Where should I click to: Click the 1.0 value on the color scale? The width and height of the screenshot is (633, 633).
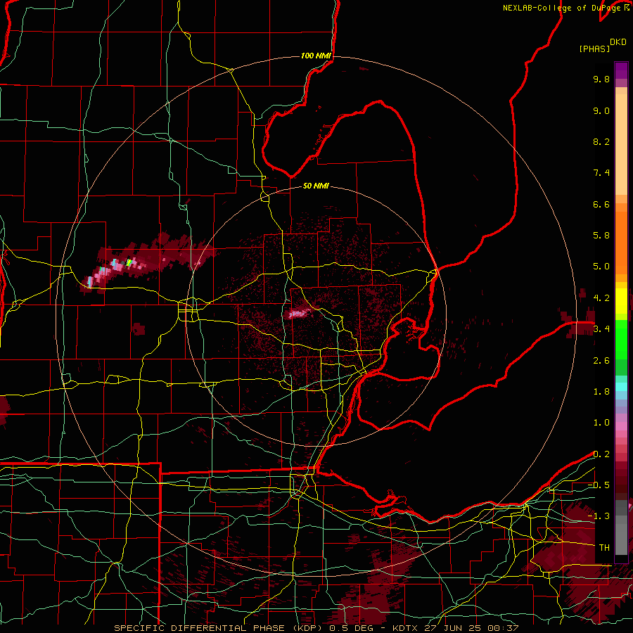point(601,423)
